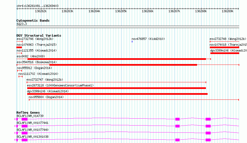Viewport: 247px width, 143px height.
Task: Open the nsv955912 (Dogan2014) variant label
Action: pos(34,68)
